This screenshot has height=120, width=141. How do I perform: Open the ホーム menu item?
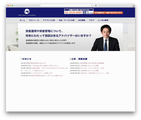[22, 20]
